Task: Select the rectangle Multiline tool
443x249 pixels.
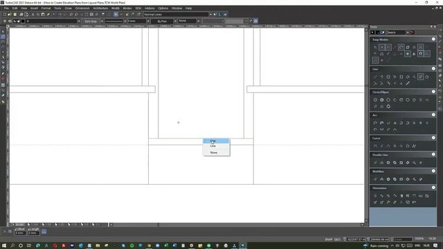Action: tap(401, 180)
